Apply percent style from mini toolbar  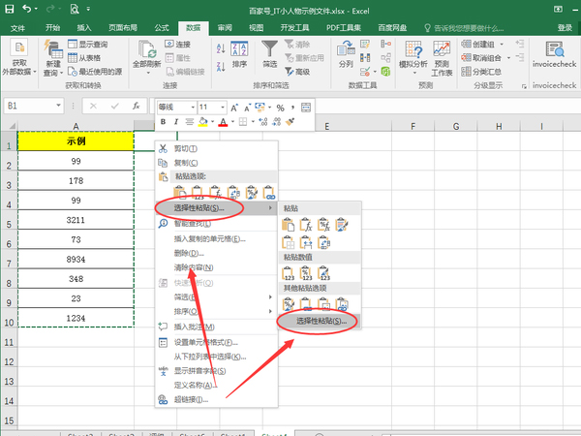[279, 107]
